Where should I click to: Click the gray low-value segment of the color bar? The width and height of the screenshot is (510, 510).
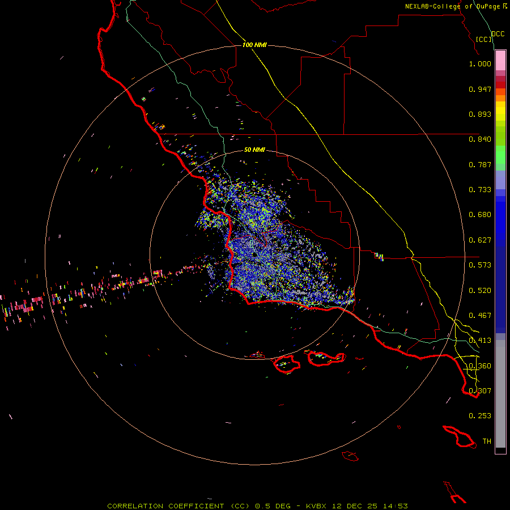tap(500, 394)
